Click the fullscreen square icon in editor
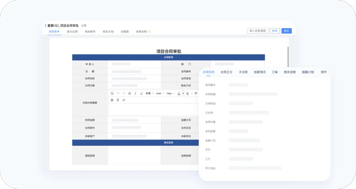Image resolution: width=356 pixels, height=189 pixels. pyautogui.click(x=112, y=93)
